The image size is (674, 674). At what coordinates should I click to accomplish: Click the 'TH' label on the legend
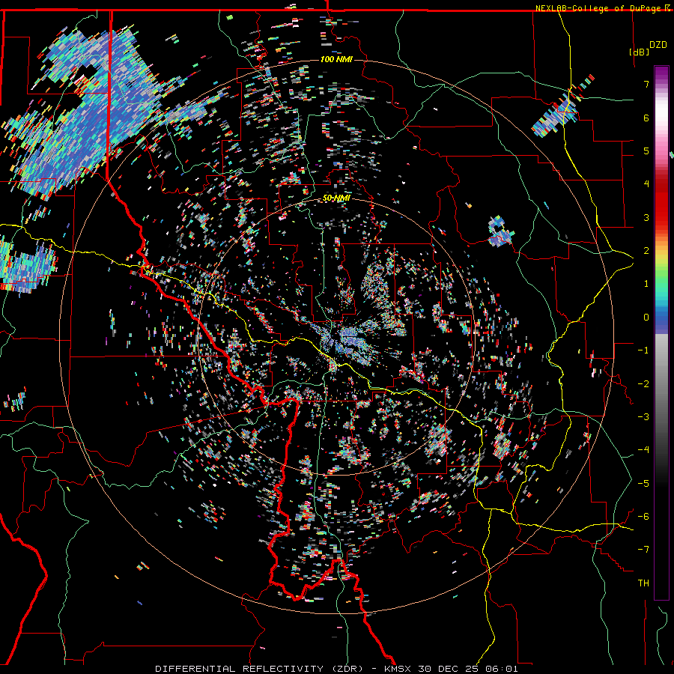click(643, 583)
